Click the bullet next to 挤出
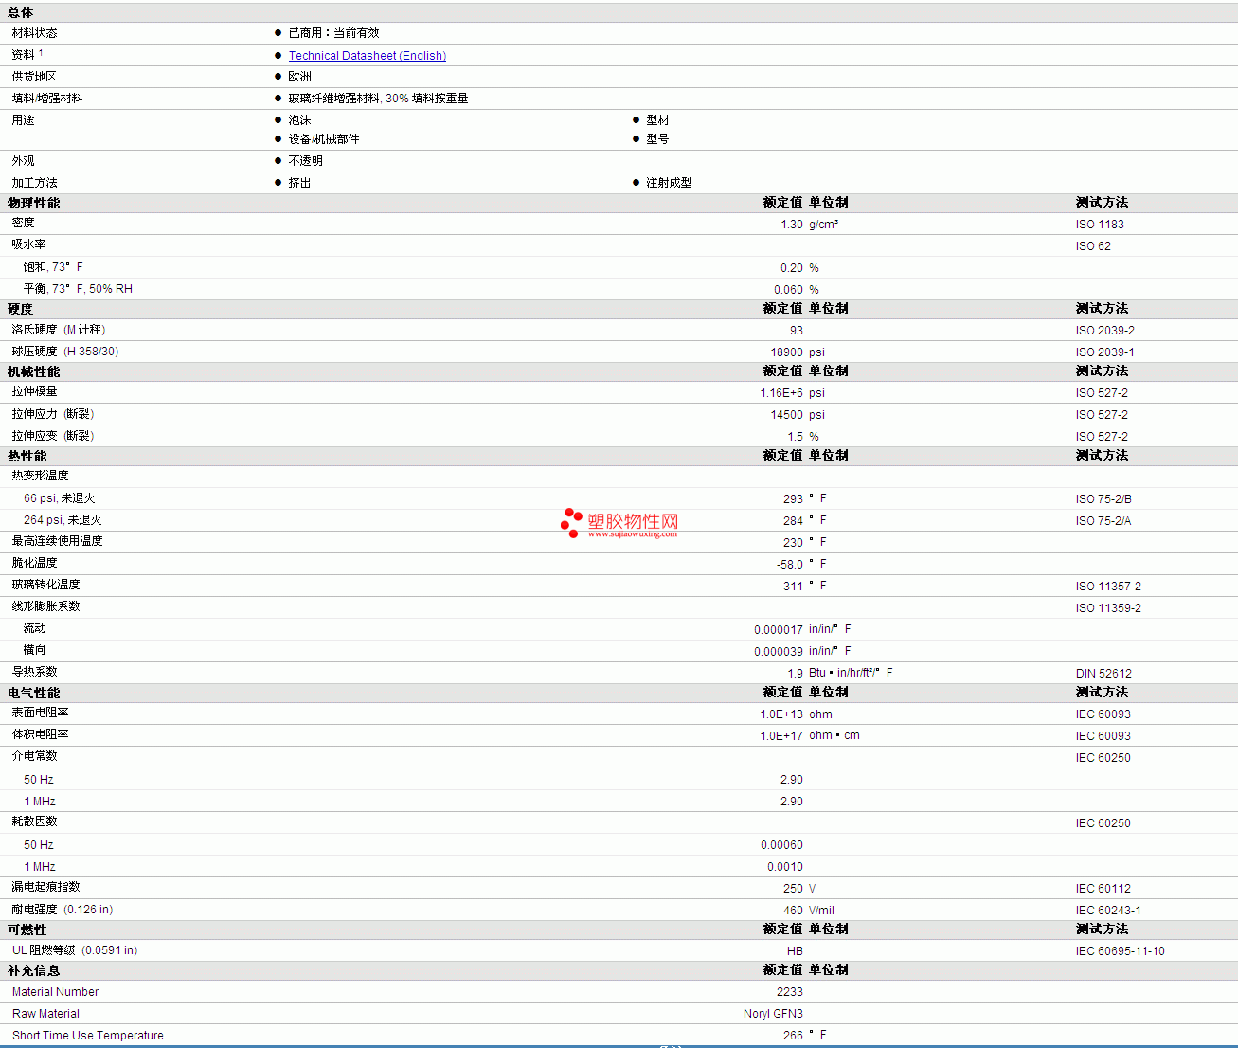The image size is (1238, 1048). (278, 183)
